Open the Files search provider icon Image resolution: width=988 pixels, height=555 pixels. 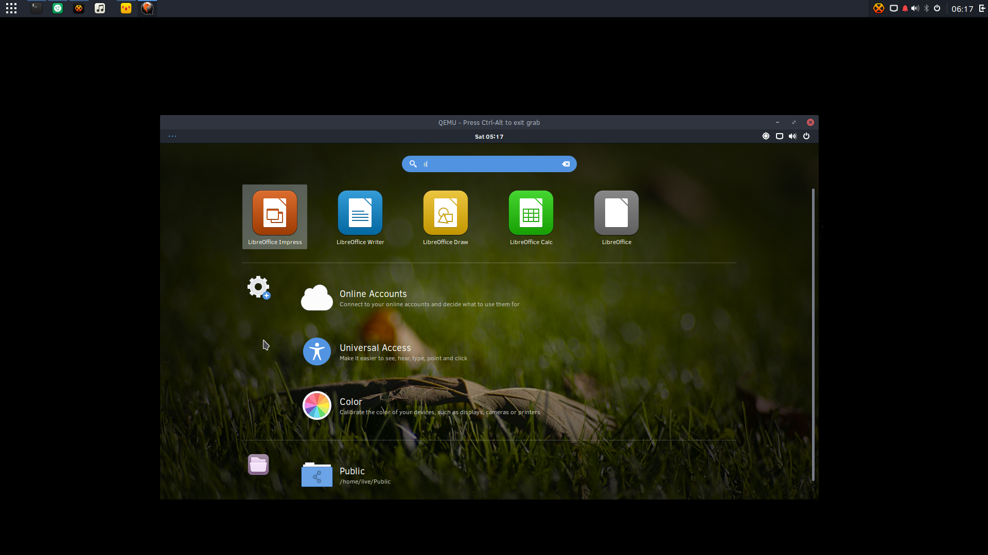[258, 465]
